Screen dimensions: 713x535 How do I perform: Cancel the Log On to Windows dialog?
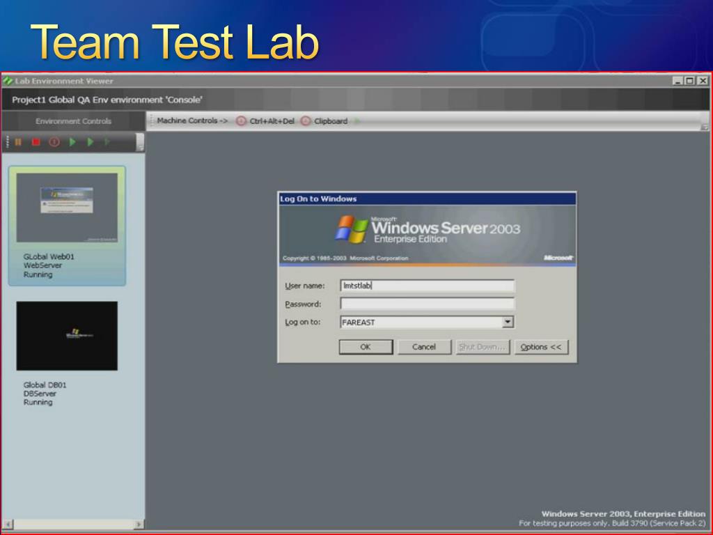coord(424,347)
